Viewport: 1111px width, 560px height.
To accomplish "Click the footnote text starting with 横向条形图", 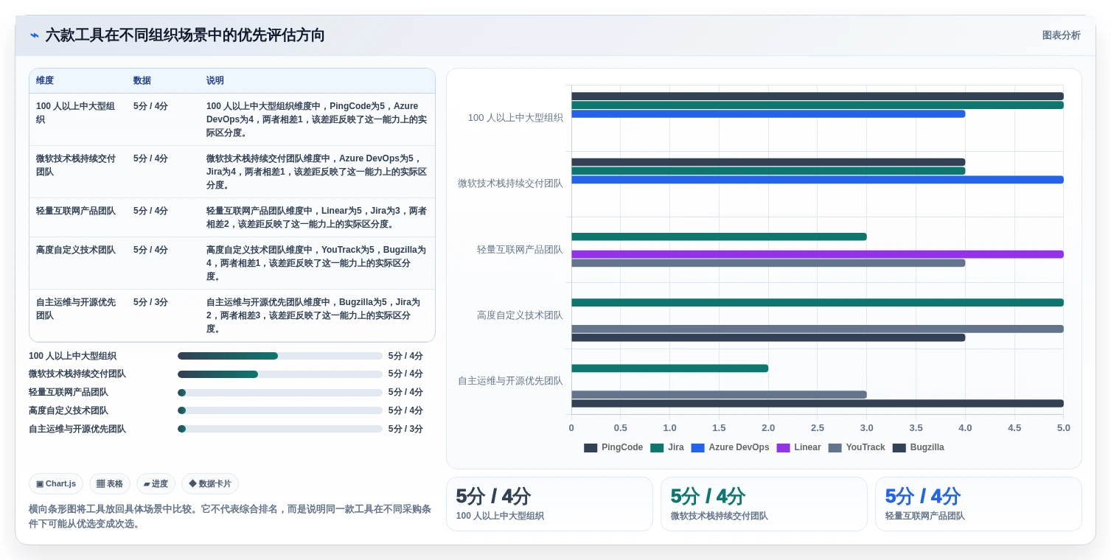I will [x=230, y=517].
